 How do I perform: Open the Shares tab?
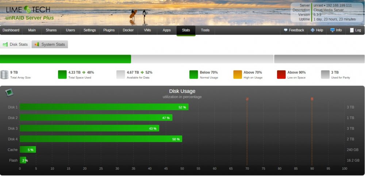[51, 30]
